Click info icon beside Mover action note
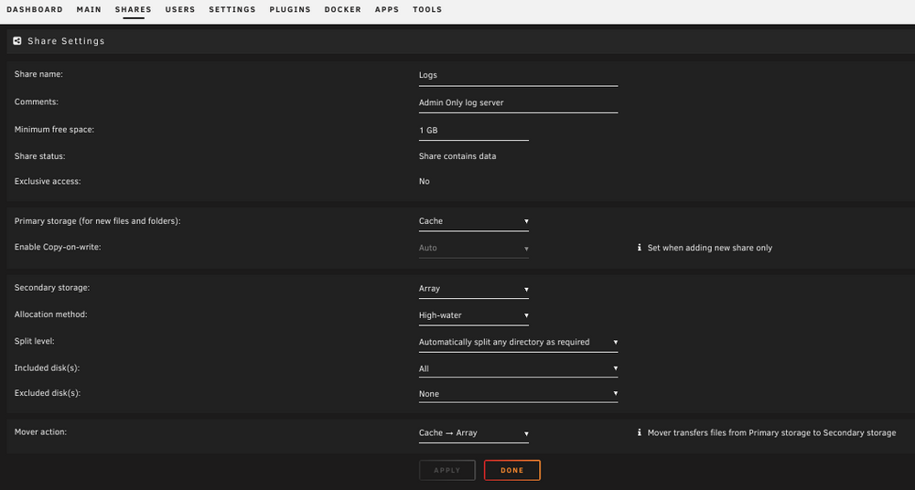Screen dimensions: 915x490 pyautogui.click(x=639, y=432)
